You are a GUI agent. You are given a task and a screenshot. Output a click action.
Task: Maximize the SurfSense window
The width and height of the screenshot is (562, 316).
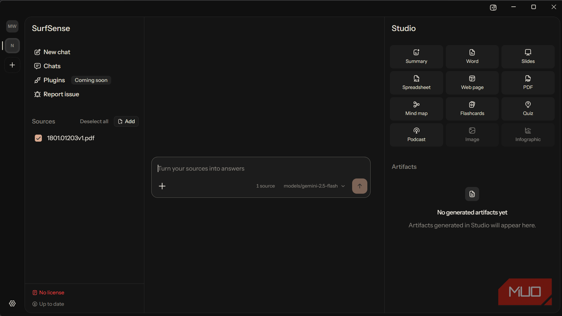534,7
